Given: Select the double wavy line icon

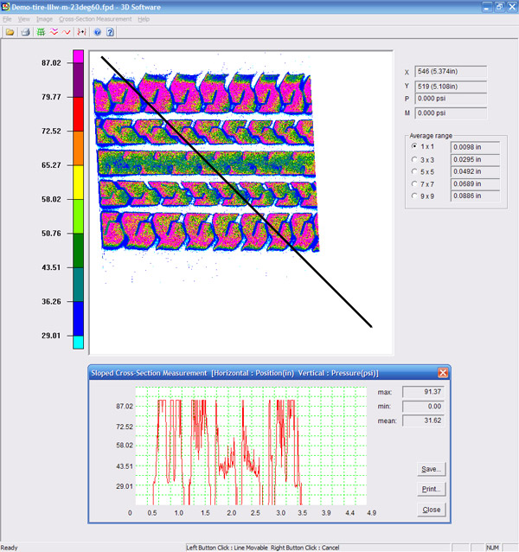Looking at the screenshot, I should 54,32.
